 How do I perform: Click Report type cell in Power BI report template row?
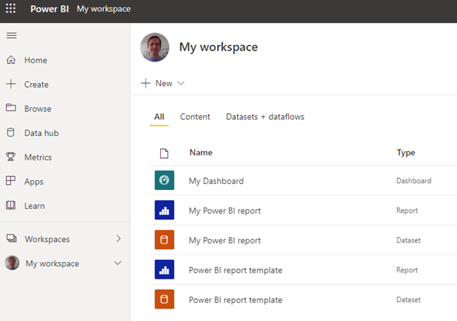(x=407, y=270)
